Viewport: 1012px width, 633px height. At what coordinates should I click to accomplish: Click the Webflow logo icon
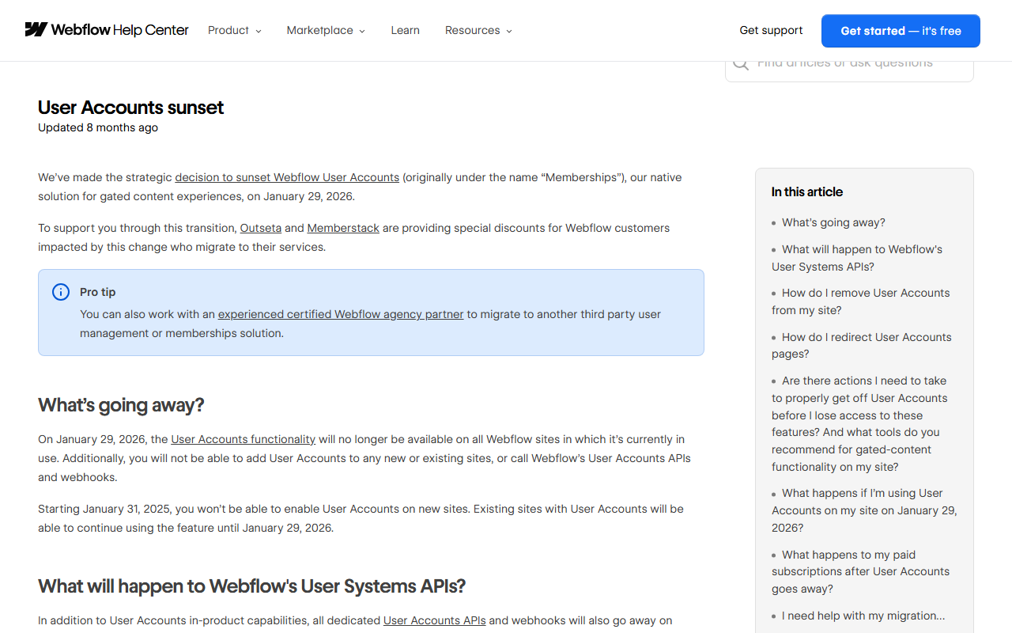coord(36,30)
